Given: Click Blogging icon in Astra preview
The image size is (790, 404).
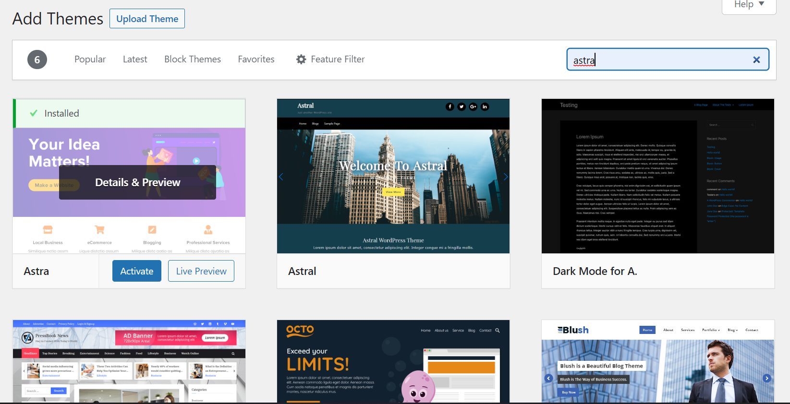Looking at the screenshot, I should (152, 229).
